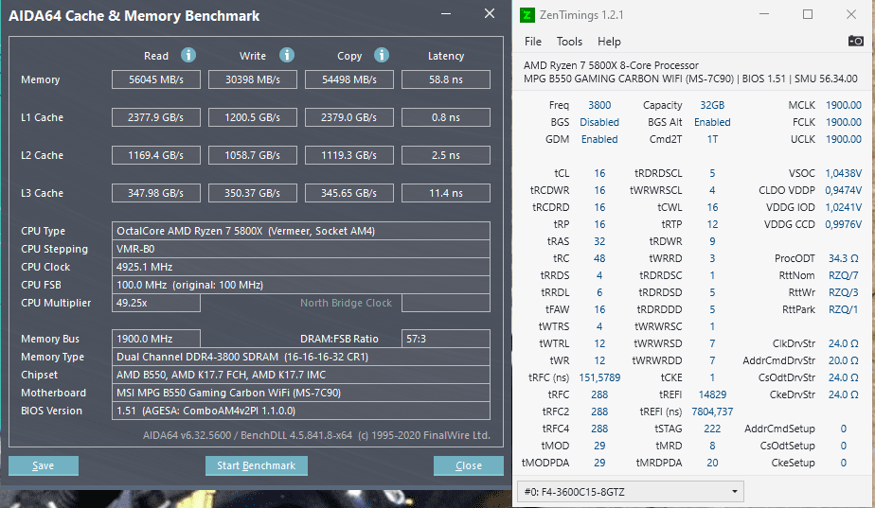Screen dimensions: 875x508
Task: Click the L2 Cache Read value 1169.4 GB/s
Action: pos(155,155)
